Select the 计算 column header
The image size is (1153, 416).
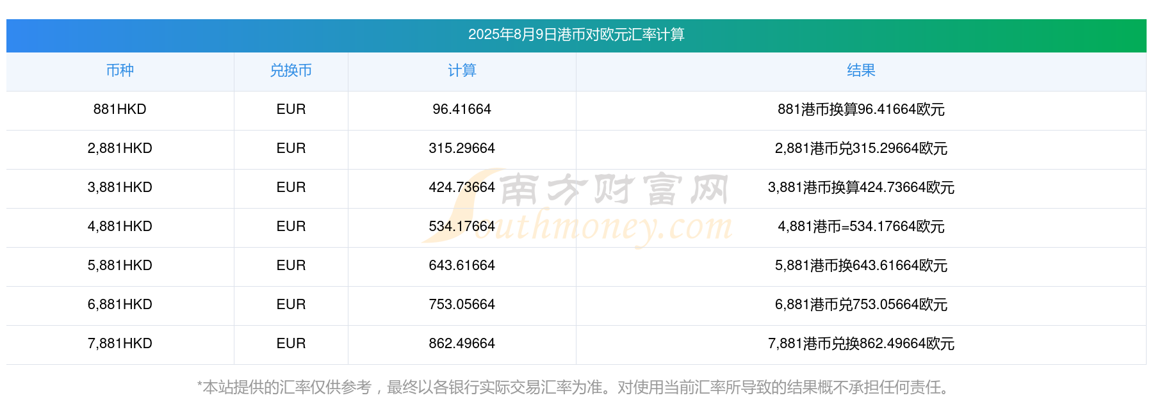(x=462, y=70)
